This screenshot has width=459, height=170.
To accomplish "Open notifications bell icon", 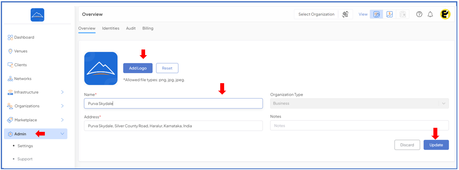I will [x=430, y=14].
